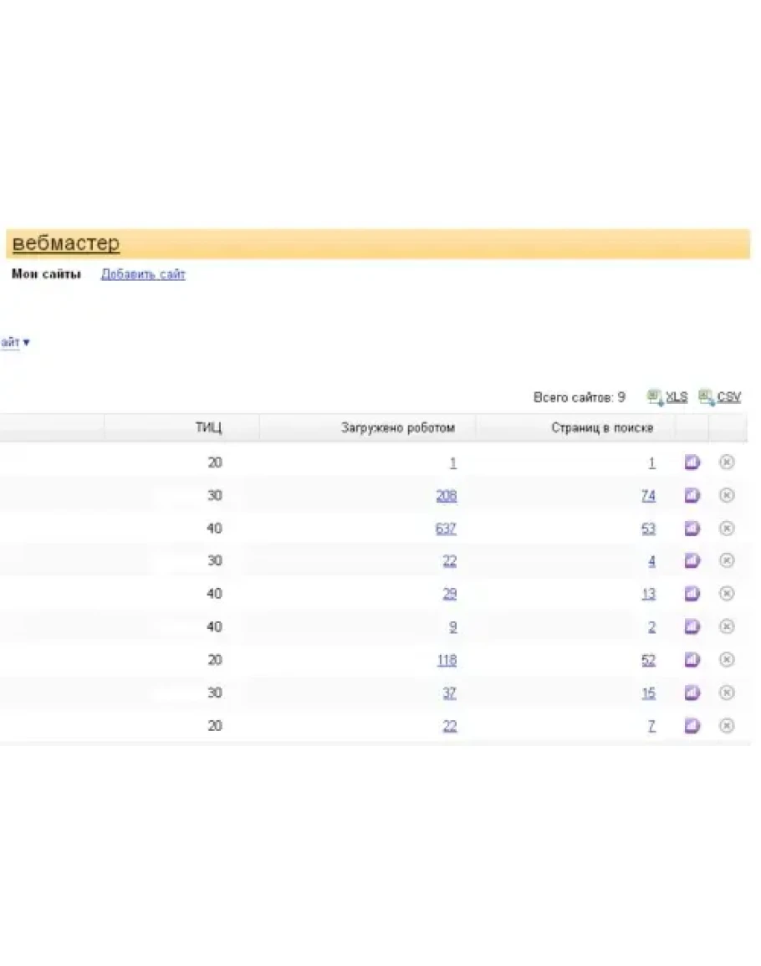
Task: Export the site list as CSV
Action: coord(728,397)
